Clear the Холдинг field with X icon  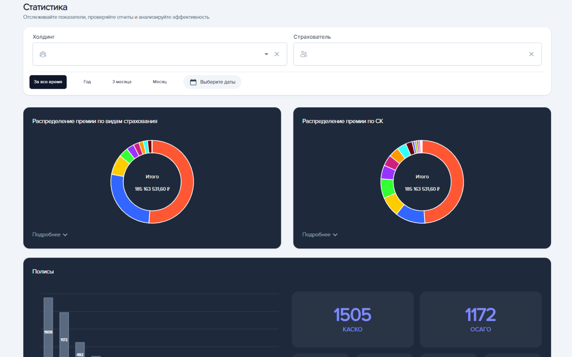277,54
